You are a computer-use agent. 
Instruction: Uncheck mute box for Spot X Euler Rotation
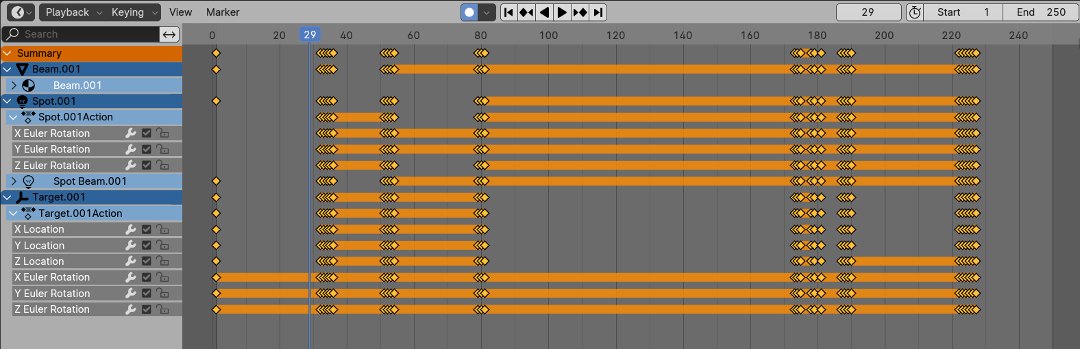147,133
